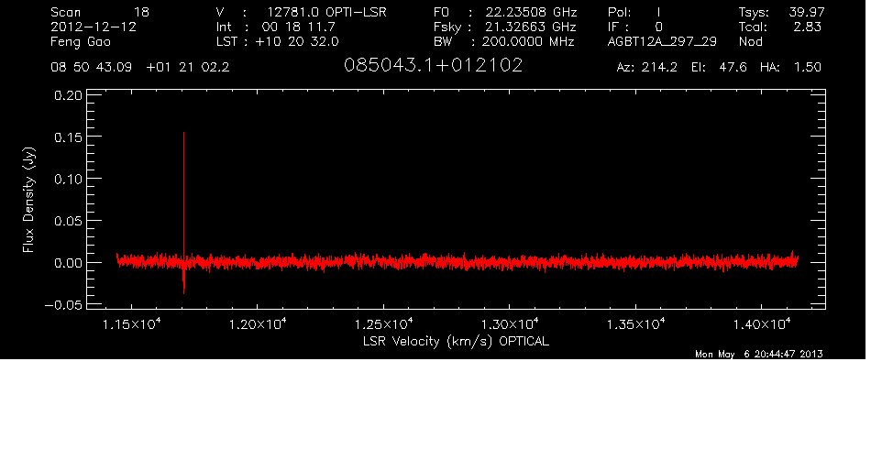The height and width of the screenshot is (449, 882).
Task: Select the x-axis tick label 1.40×10⁴
Action: pos(762,324)
